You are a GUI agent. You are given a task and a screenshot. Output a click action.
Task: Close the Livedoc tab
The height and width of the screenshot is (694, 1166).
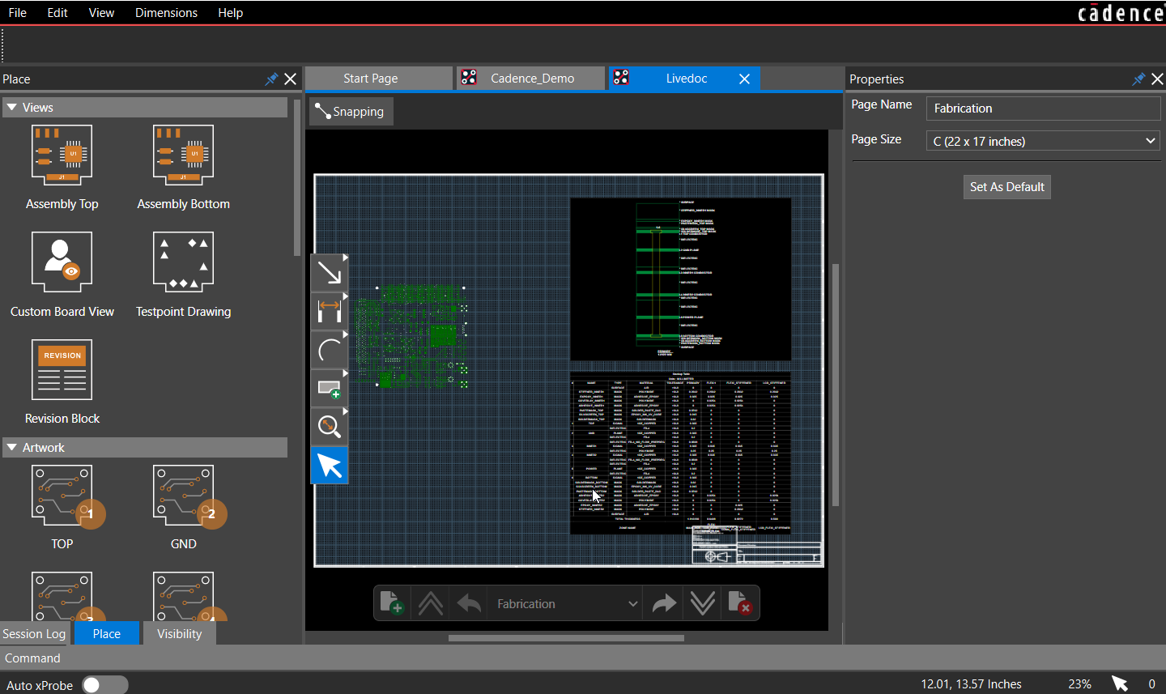[745, 79]
